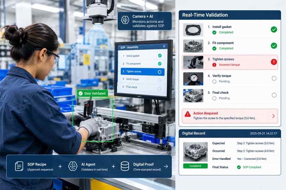Click the Camera + AI heading
This screenshot has height=190, width=286.
click(x=143, y=16)
